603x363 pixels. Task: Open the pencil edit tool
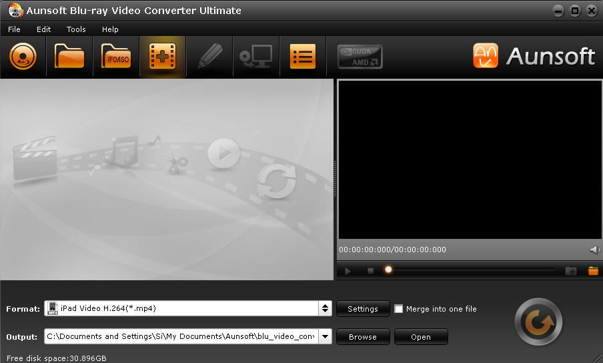coord(209,57)
